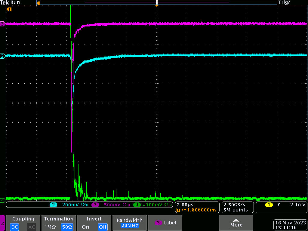The image size is (308, 231).
Task: Click the record view bar handle at top
Action: click(157, 2)
